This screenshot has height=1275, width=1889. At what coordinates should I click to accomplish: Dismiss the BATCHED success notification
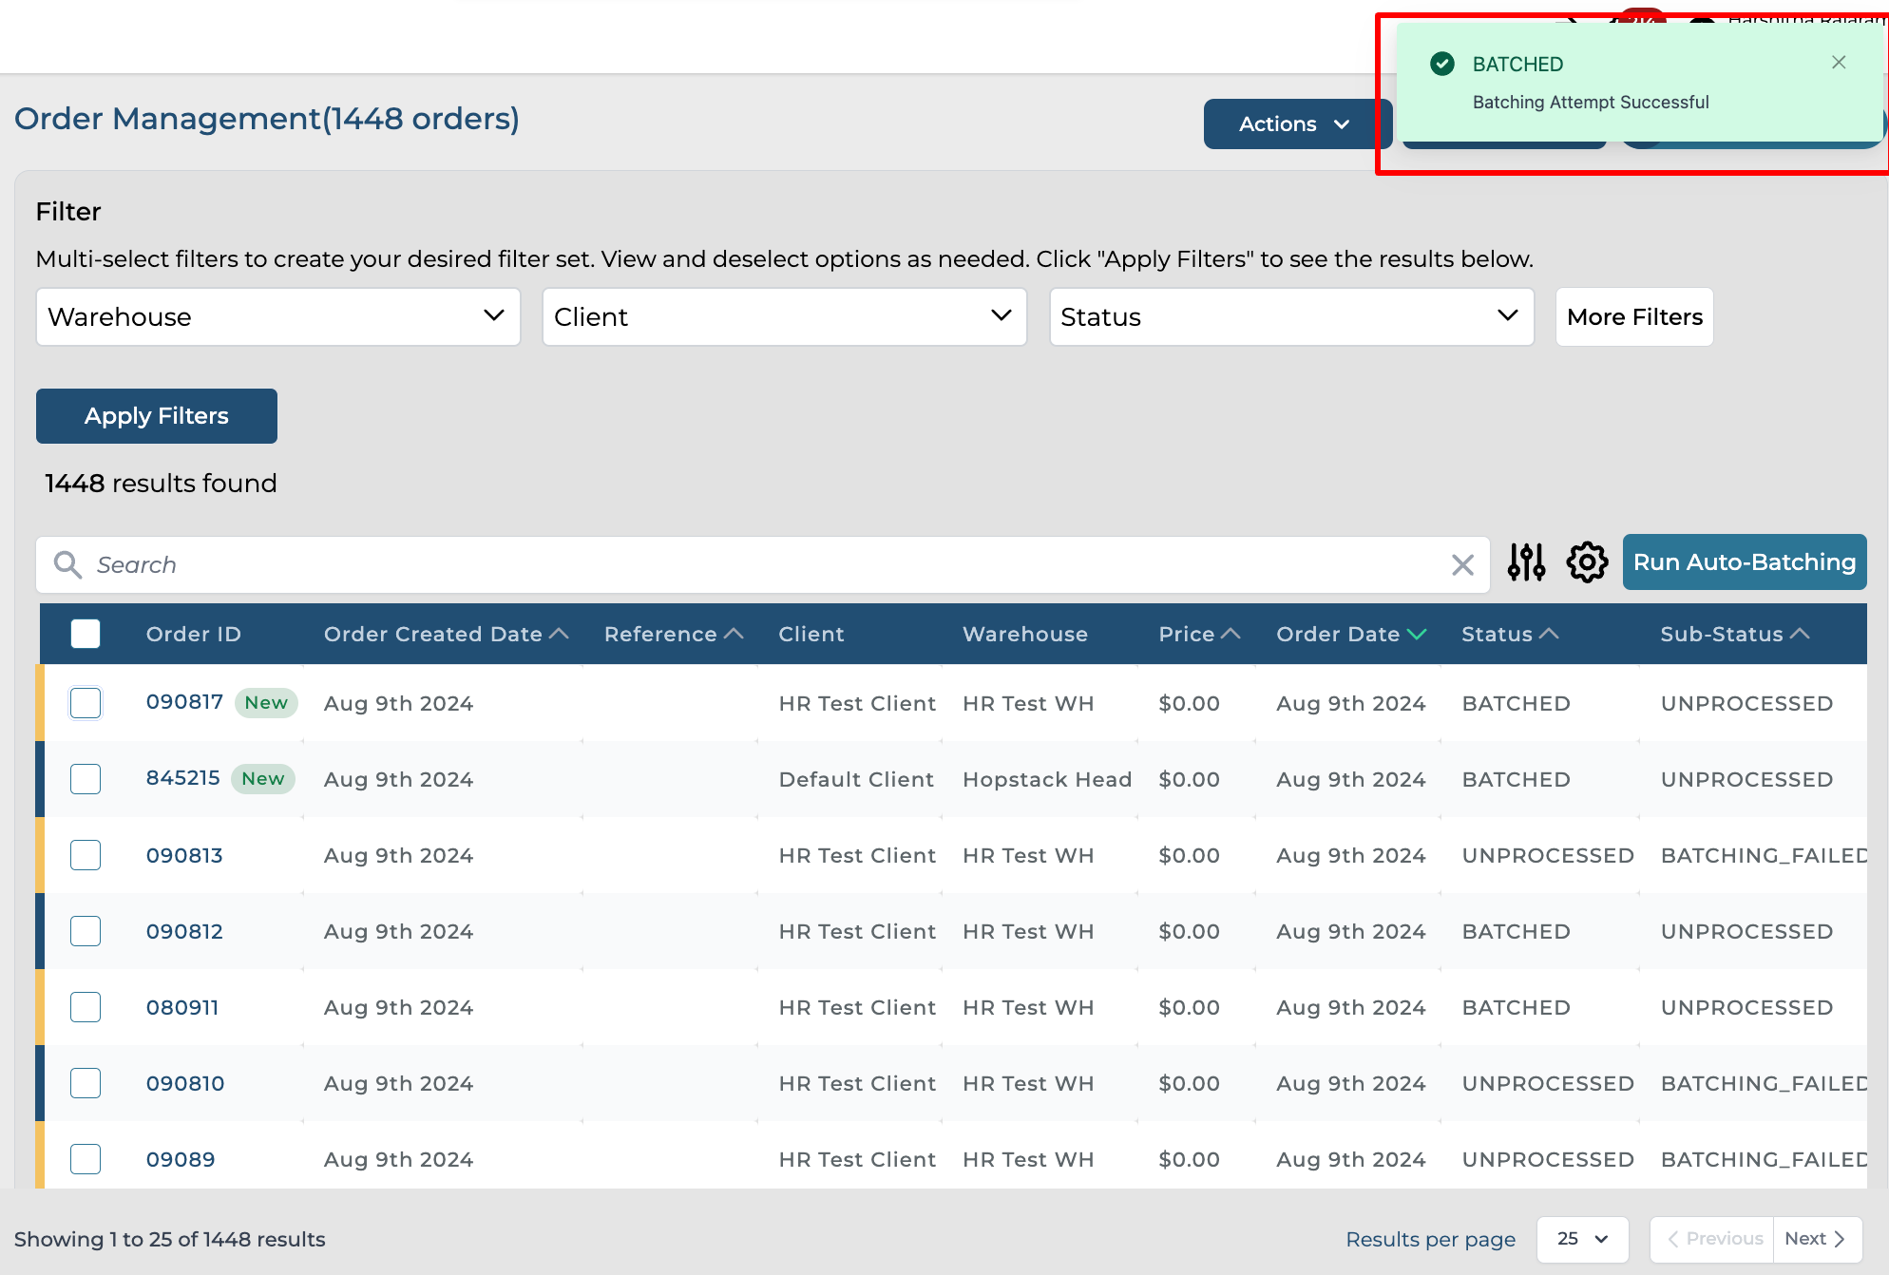1839,63
